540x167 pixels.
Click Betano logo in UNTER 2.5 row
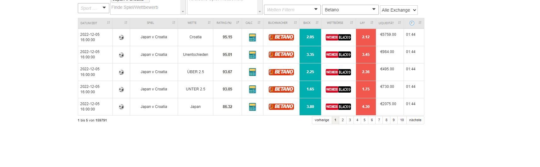tap(281, 89)
